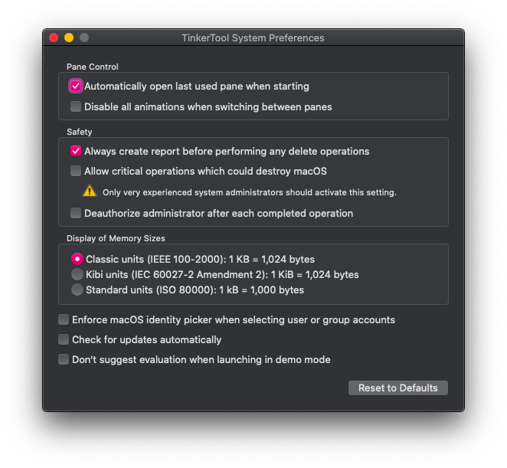Turn on check for updates automatically
This screenshot has width=507, height=468.
tap(64, 339)
